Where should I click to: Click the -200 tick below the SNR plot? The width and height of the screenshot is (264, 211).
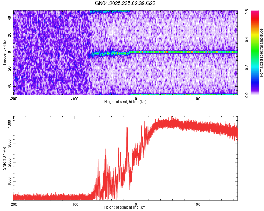point(13,204)
